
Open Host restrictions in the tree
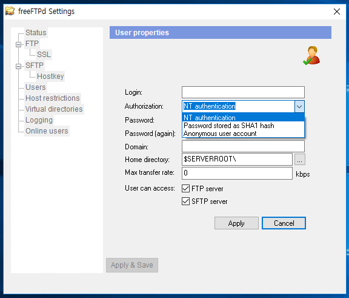[x=53, y=98]
